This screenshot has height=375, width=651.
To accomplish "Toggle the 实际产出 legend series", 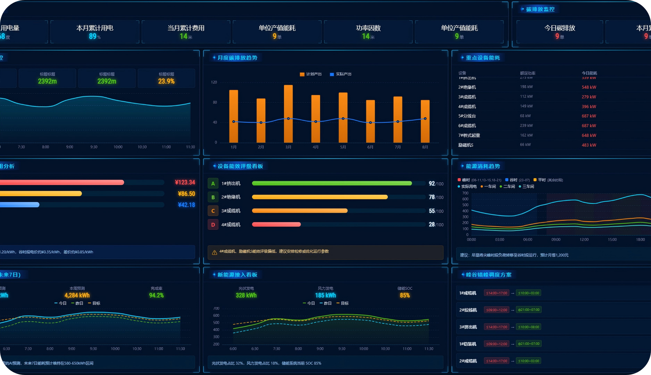I will tap(341, 74).
